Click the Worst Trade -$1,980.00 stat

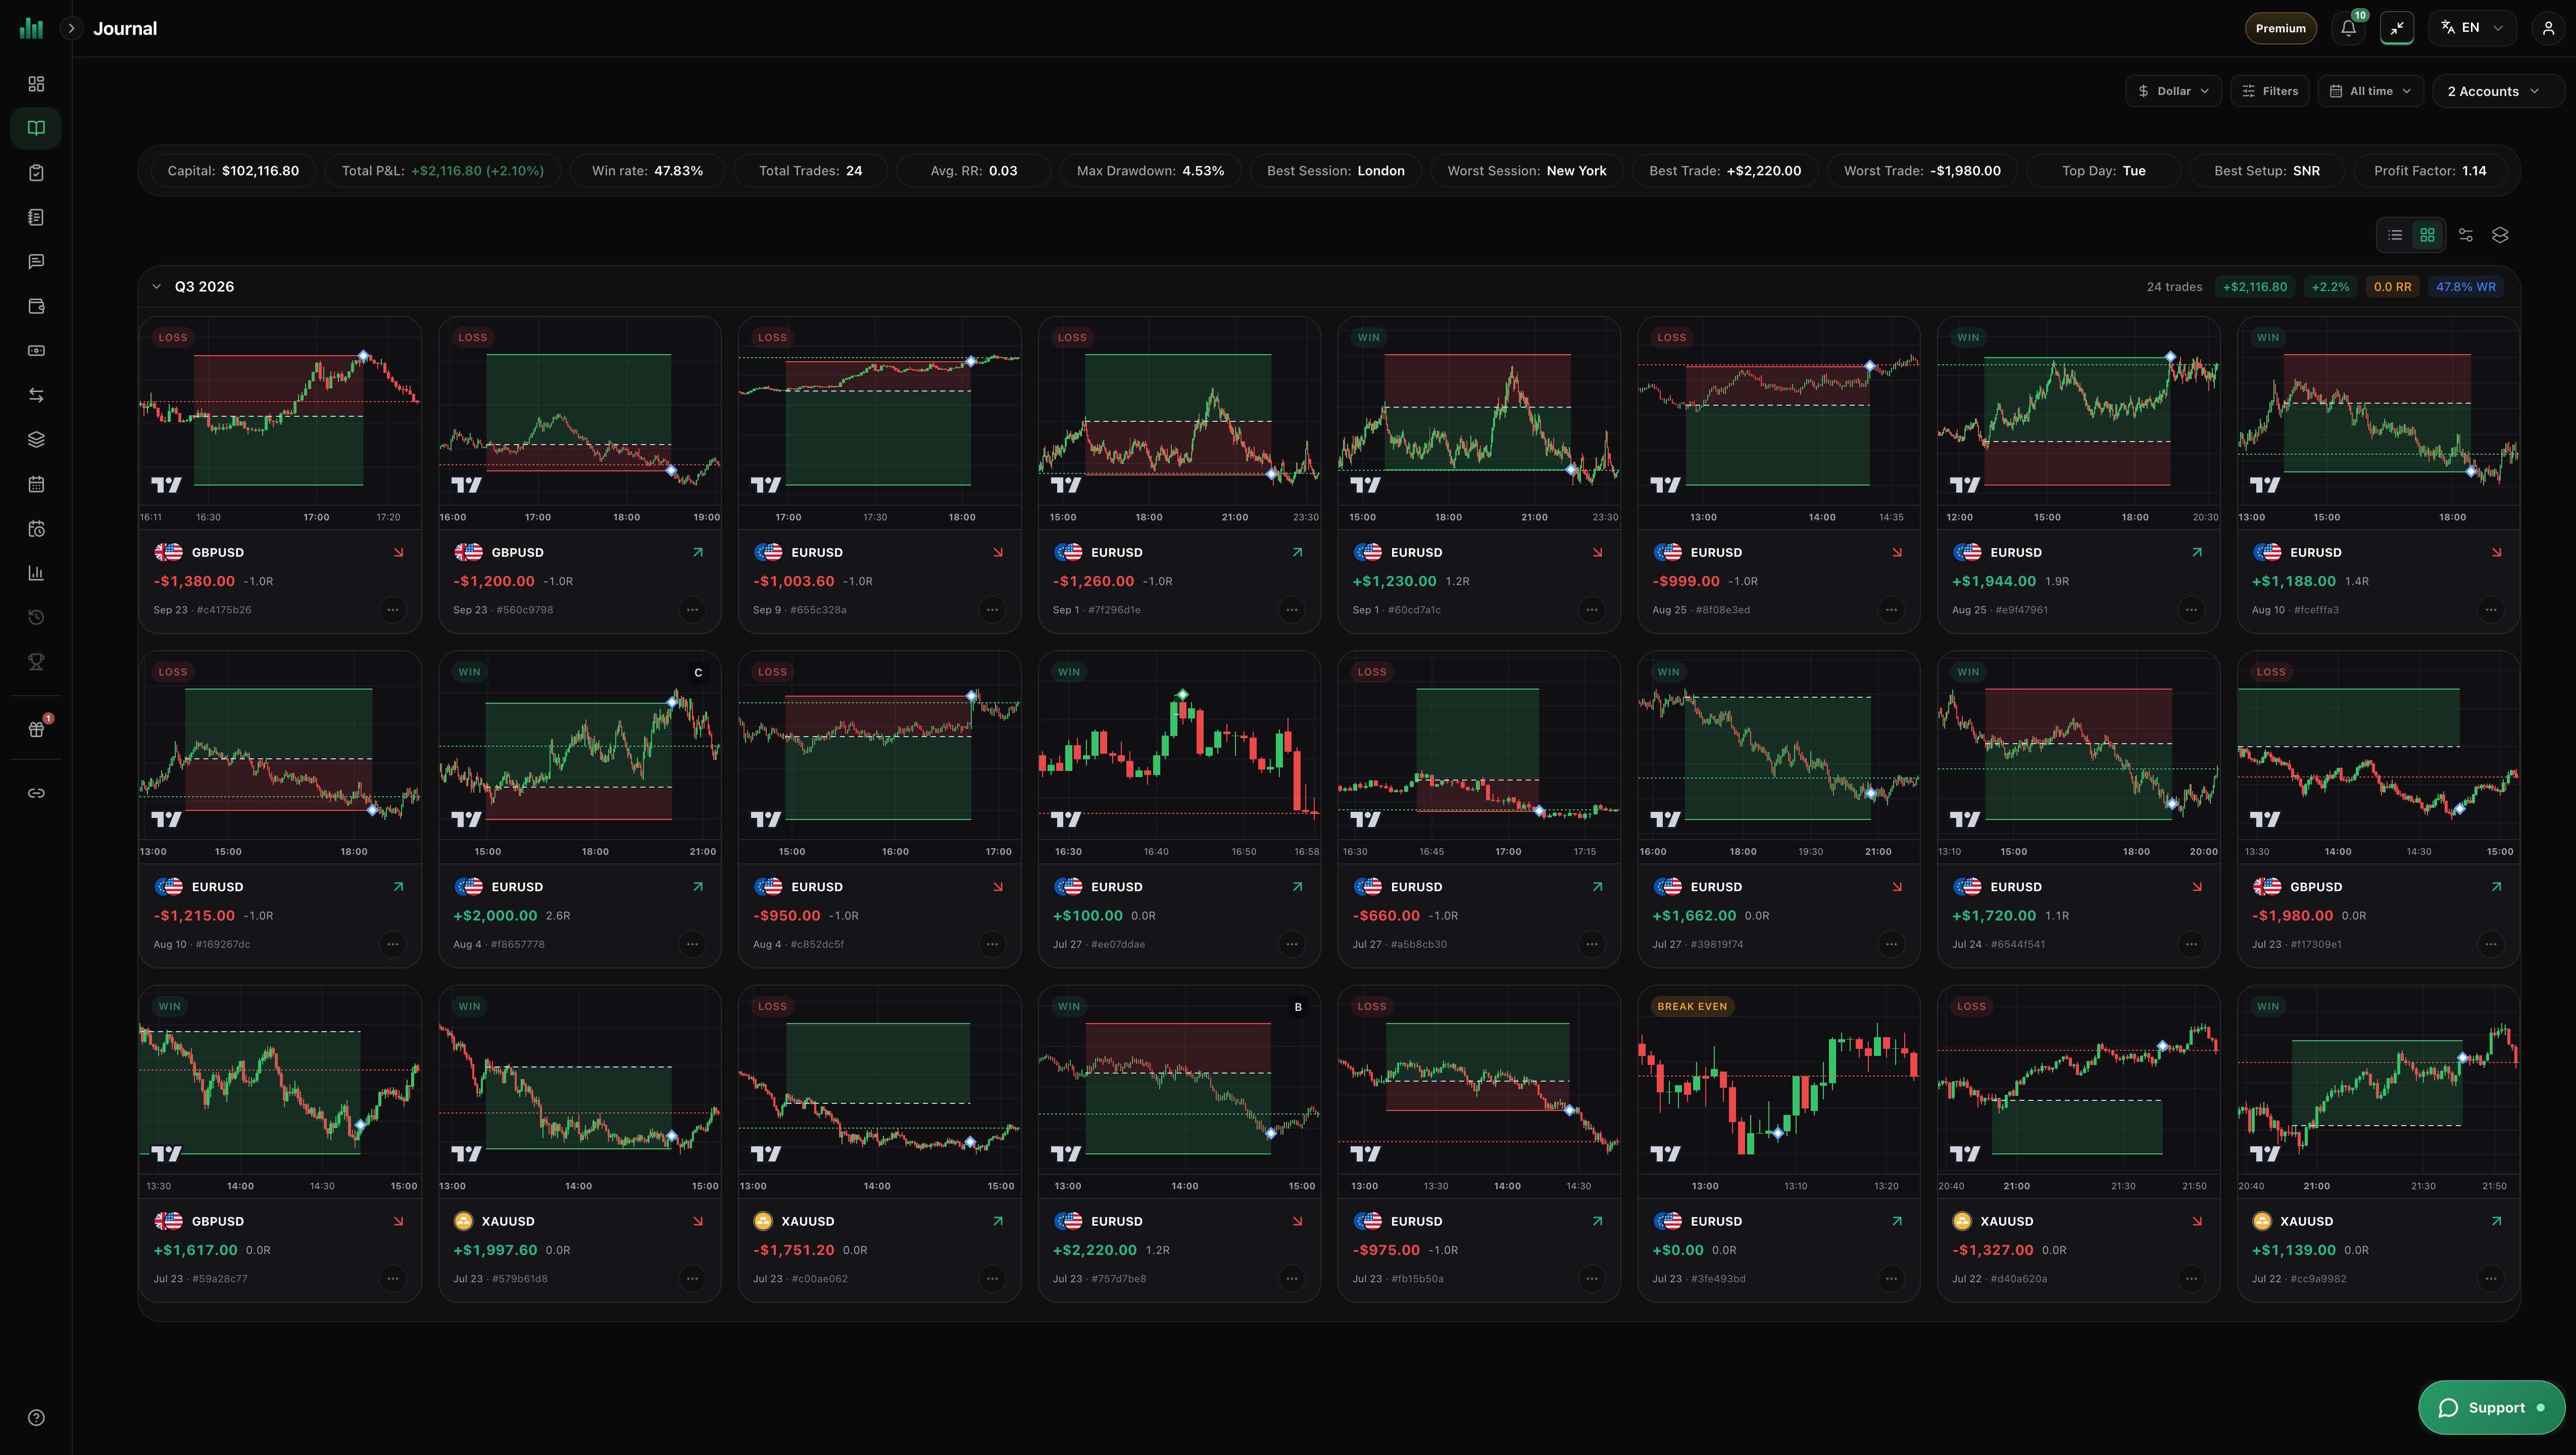[x=1922, y=171]
